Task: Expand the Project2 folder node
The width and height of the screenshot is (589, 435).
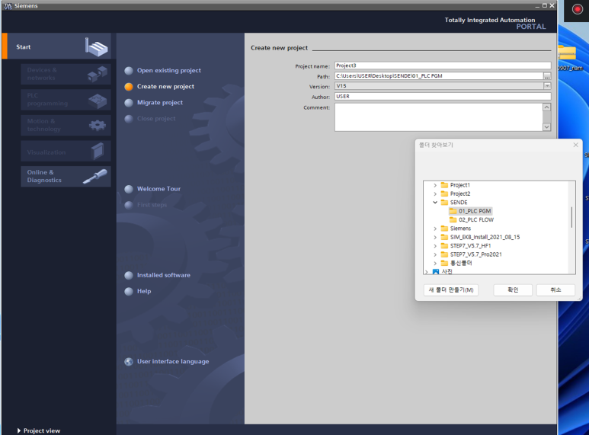Action: coord(435,194)
